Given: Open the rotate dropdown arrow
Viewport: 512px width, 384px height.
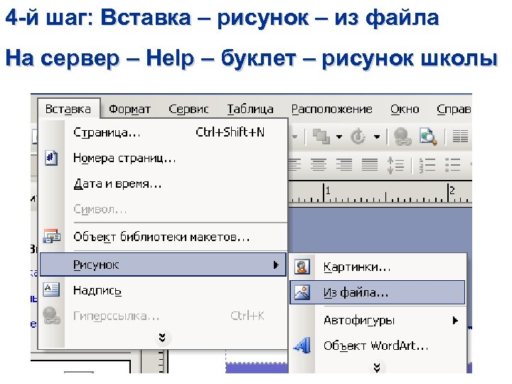Looking at the screenshot, I should point(377,137).
